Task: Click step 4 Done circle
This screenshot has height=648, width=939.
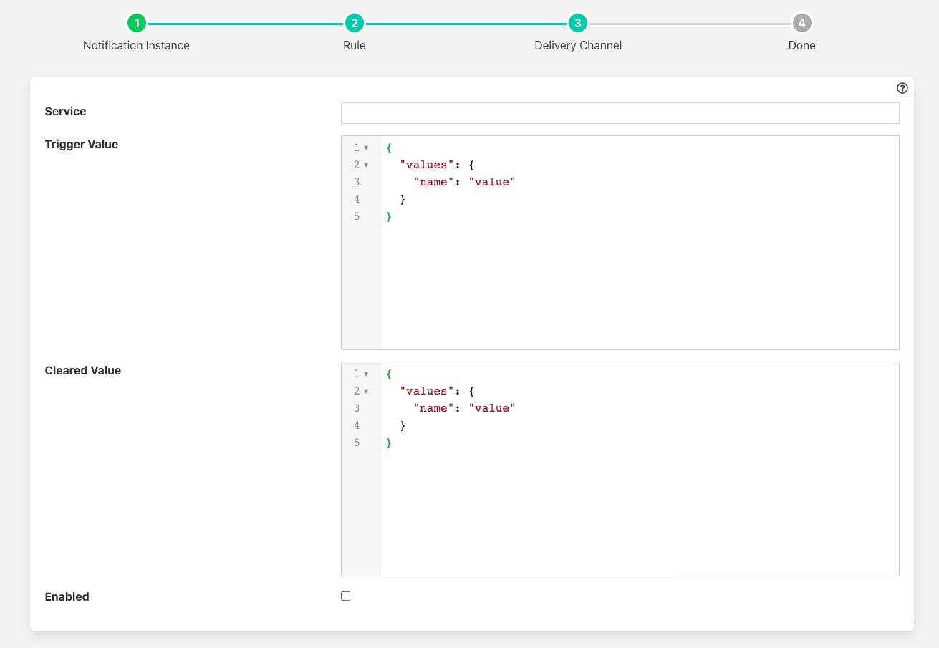Action: coord(801,24)
